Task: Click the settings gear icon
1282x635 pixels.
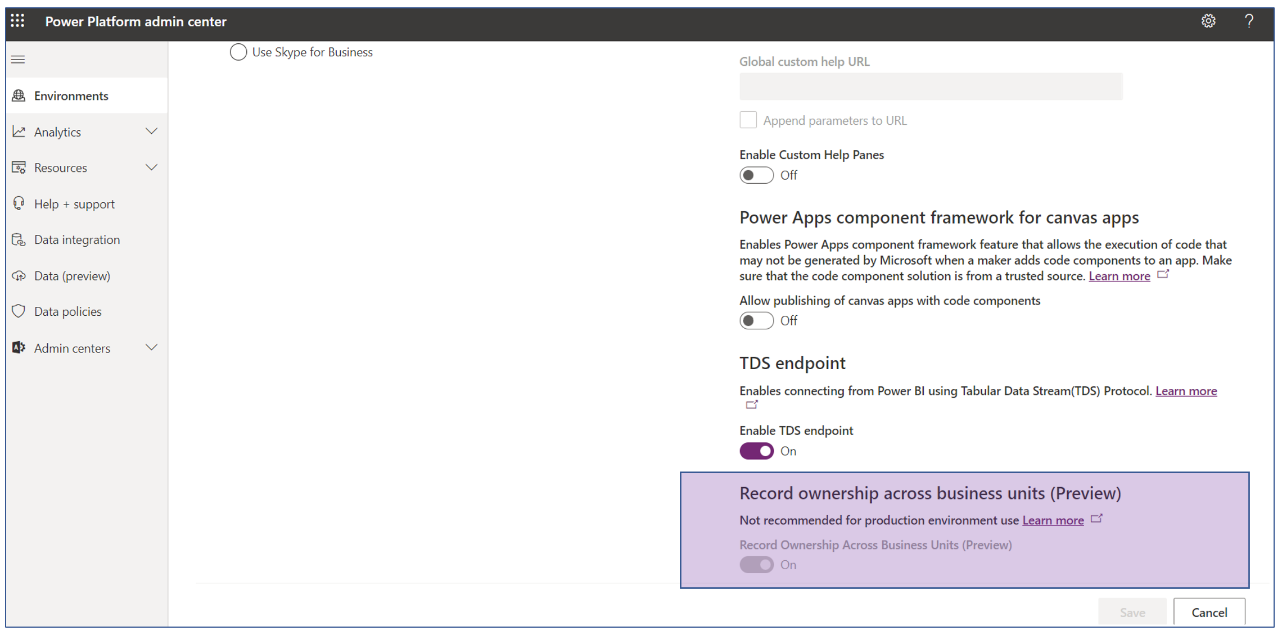Action: point(1208,21)
